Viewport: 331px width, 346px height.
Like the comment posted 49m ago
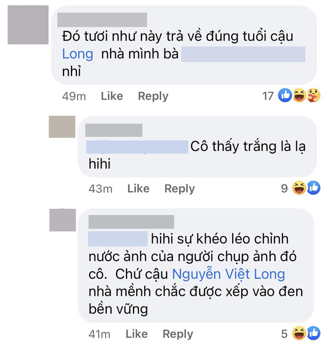112,96
